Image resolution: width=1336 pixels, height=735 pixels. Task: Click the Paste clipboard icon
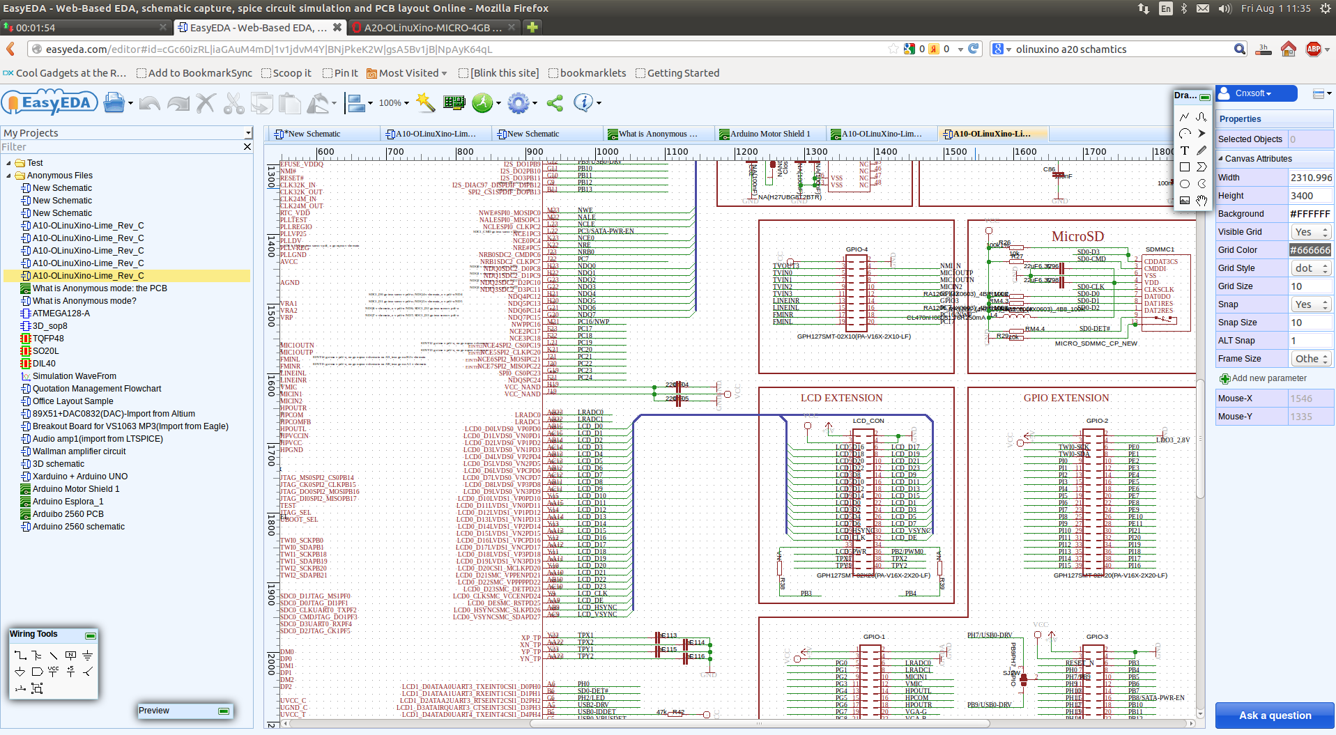click(x=289, y=103)
